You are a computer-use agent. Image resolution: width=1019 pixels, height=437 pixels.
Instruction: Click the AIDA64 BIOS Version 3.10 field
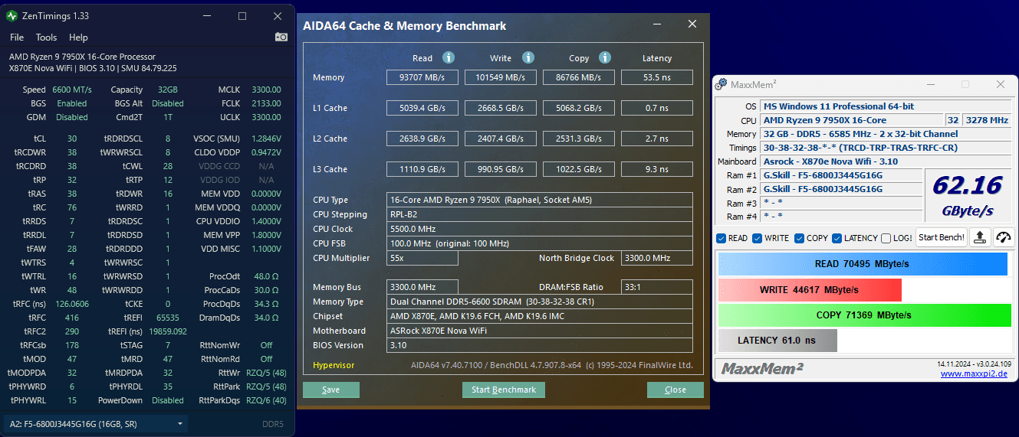point(541,345)
